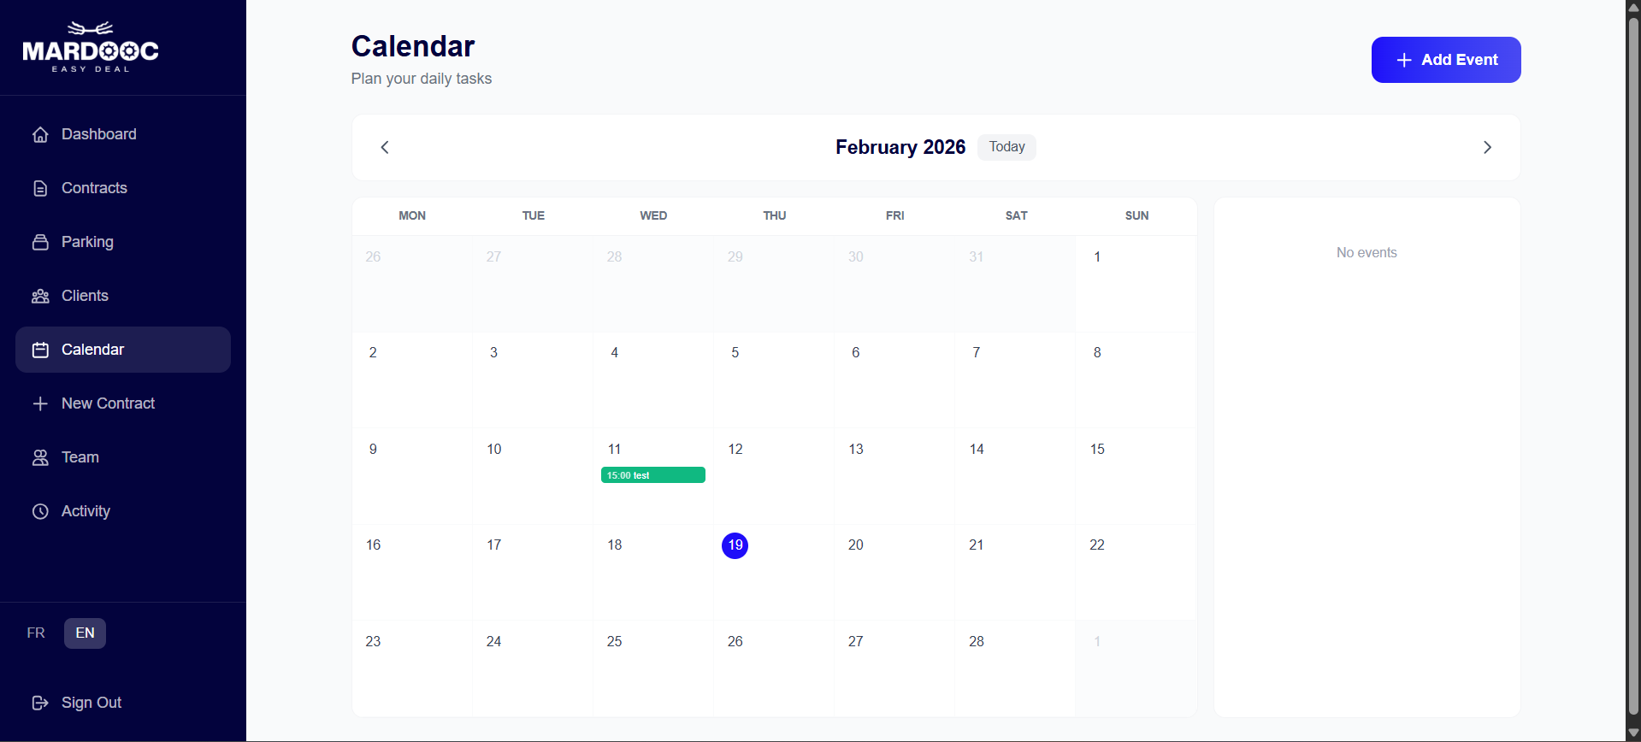Select February 8 cell
This screenshot has width=1641, height=742.
coord(1136,380)
